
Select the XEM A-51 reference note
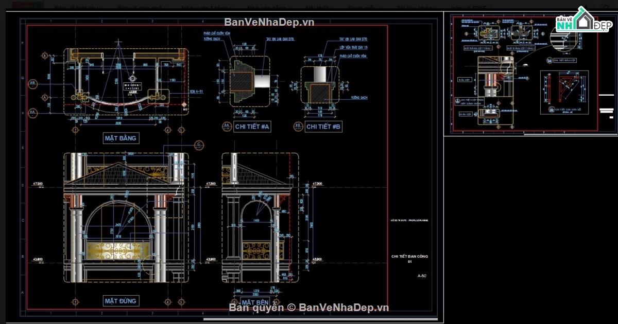pos(196,91)
